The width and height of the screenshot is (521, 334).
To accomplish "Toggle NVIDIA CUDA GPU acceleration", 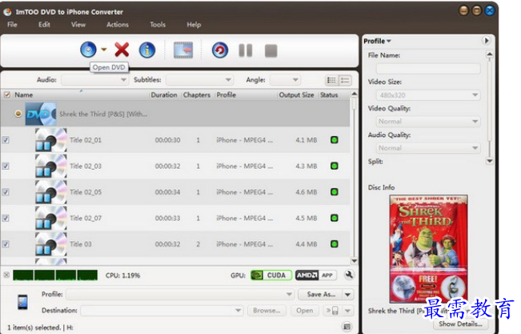I will click(x=271, y=275).
